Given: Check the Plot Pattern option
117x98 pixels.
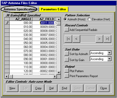Looking at the screenshot, I should click(67, 70).
